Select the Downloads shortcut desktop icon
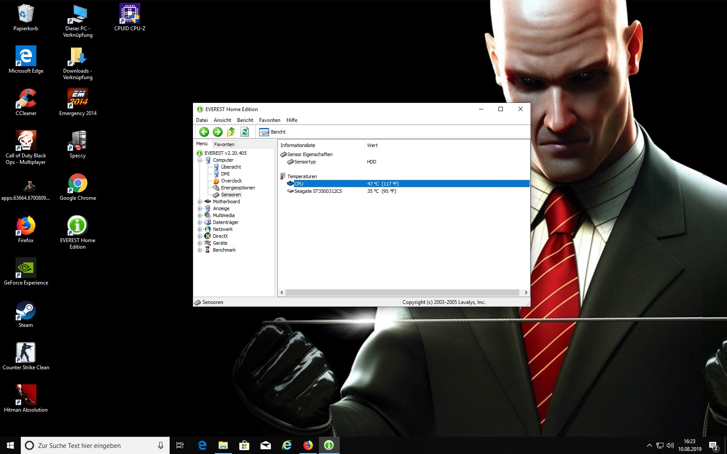Viewport: 727px width, 454px height. [78, 63]
